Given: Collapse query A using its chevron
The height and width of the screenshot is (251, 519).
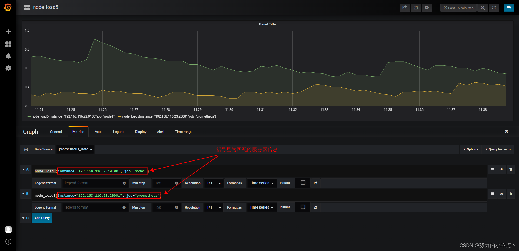Looking at the screenshot, I should tap(23, 169).
